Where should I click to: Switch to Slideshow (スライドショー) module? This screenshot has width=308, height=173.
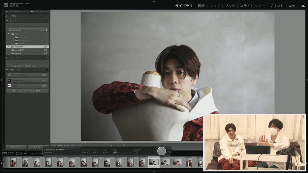[x=252, y=6]
